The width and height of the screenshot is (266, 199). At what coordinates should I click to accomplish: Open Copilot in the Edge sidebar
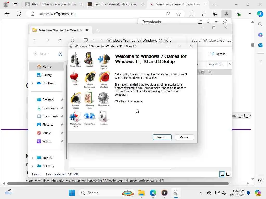point(260,14)
